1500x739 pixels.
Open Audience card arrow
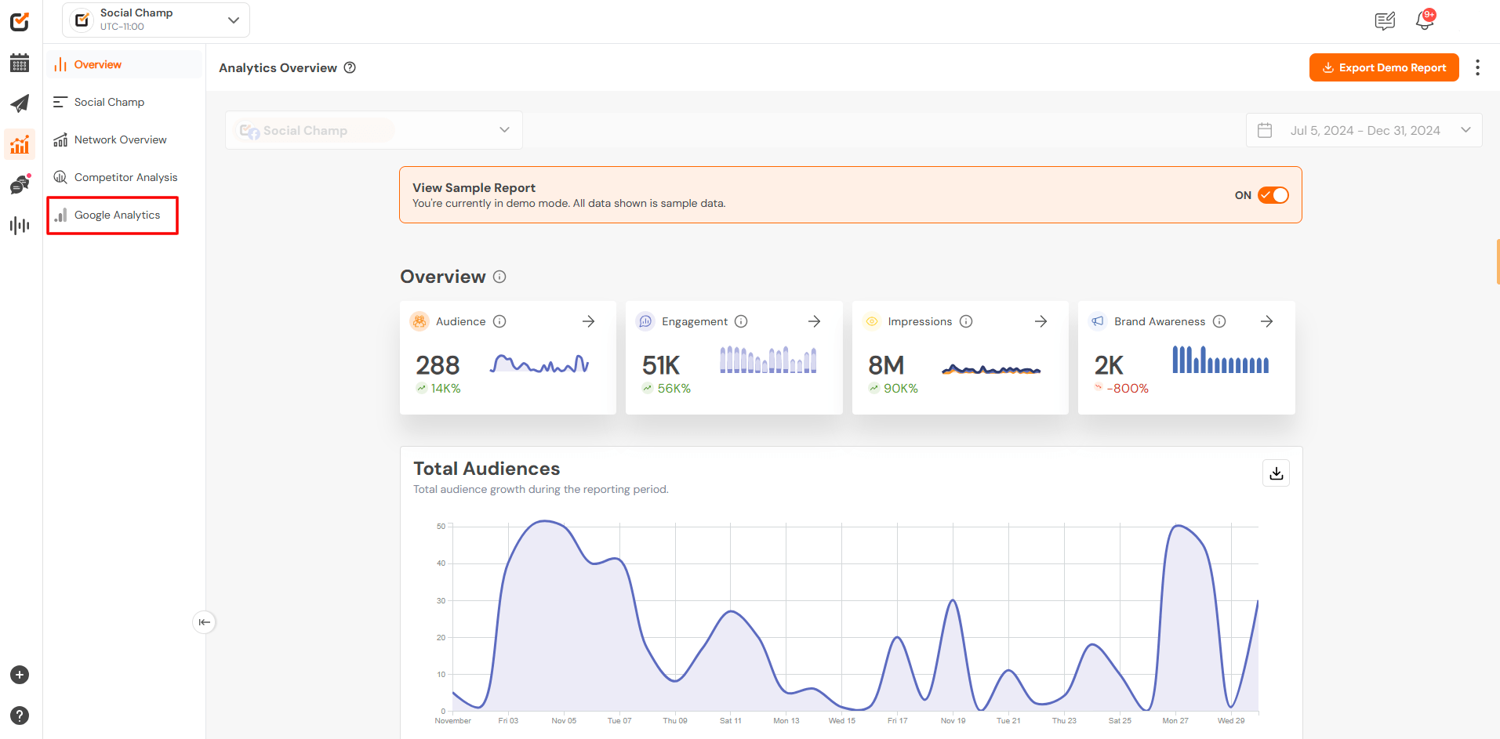(589, 321)
